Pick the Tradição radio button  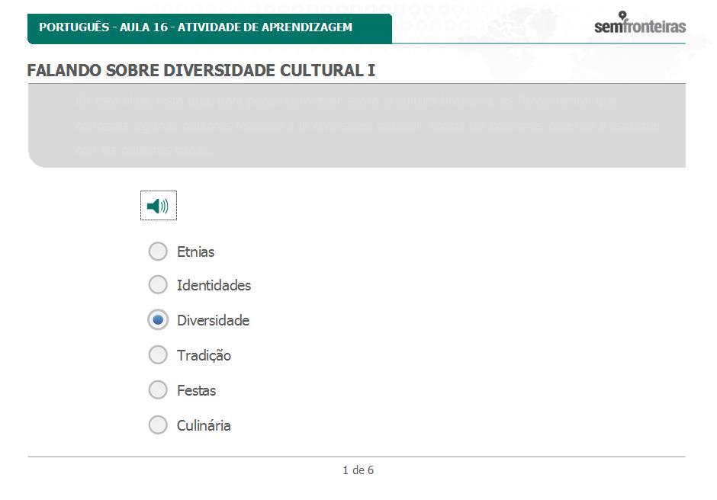pos(158,354)
